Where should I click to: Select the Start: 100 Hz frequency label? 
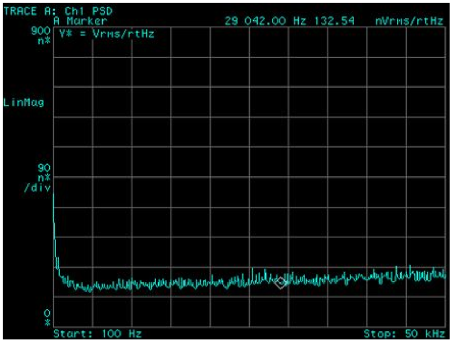(97, 333)
